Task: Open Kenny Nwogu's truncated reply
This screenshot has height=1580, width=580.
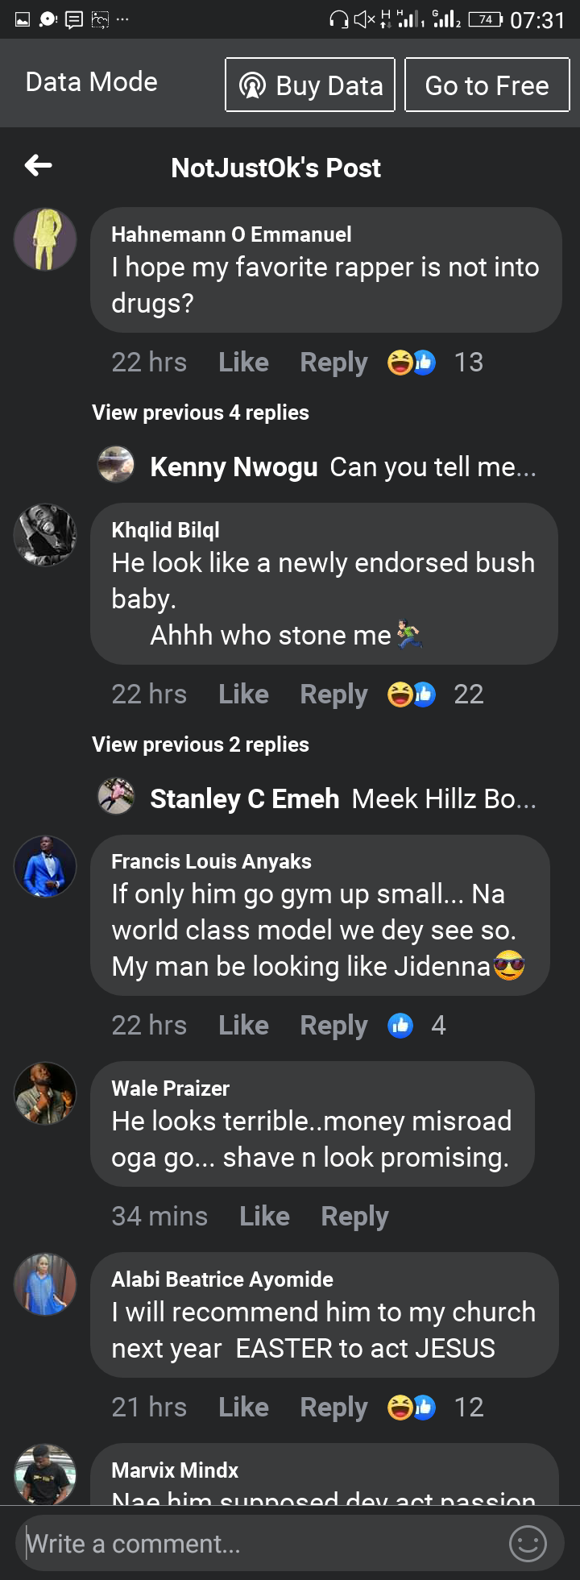Action: pos(433,467)
